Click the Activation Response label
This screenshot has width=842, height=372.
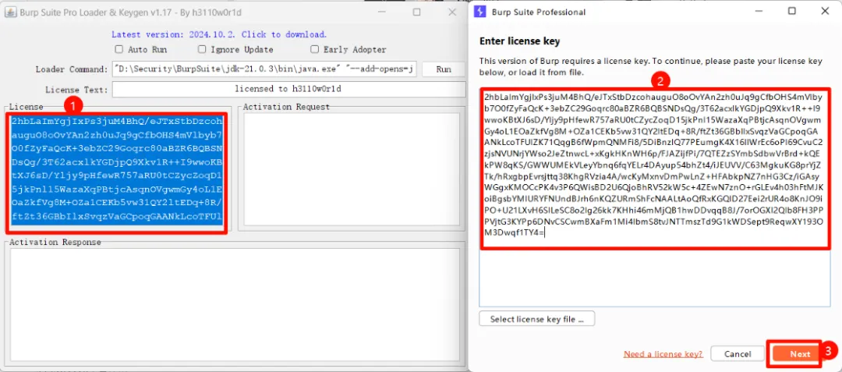point(55,242)
